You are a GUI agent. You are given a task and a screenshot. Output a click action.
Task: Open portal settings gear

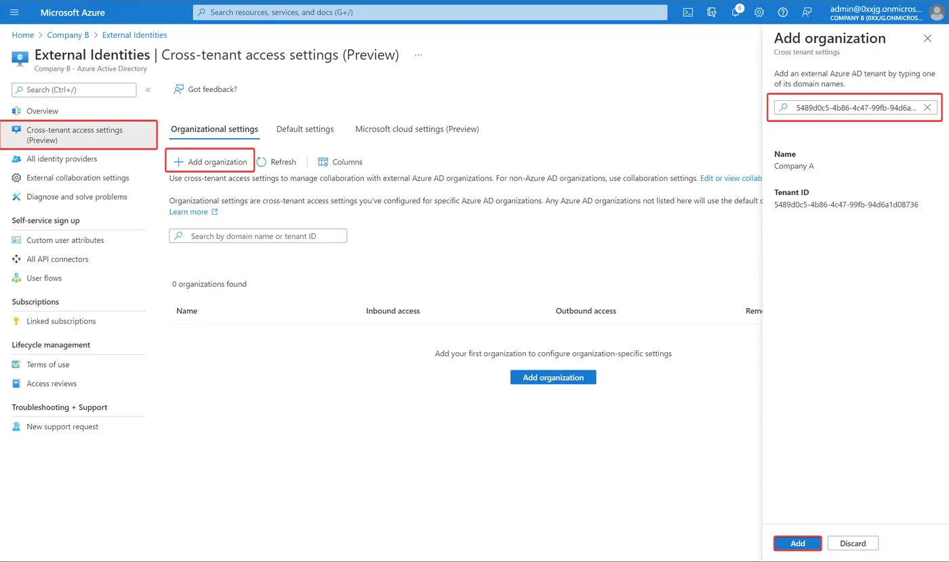pyautogui.click(x=759, y=12)
